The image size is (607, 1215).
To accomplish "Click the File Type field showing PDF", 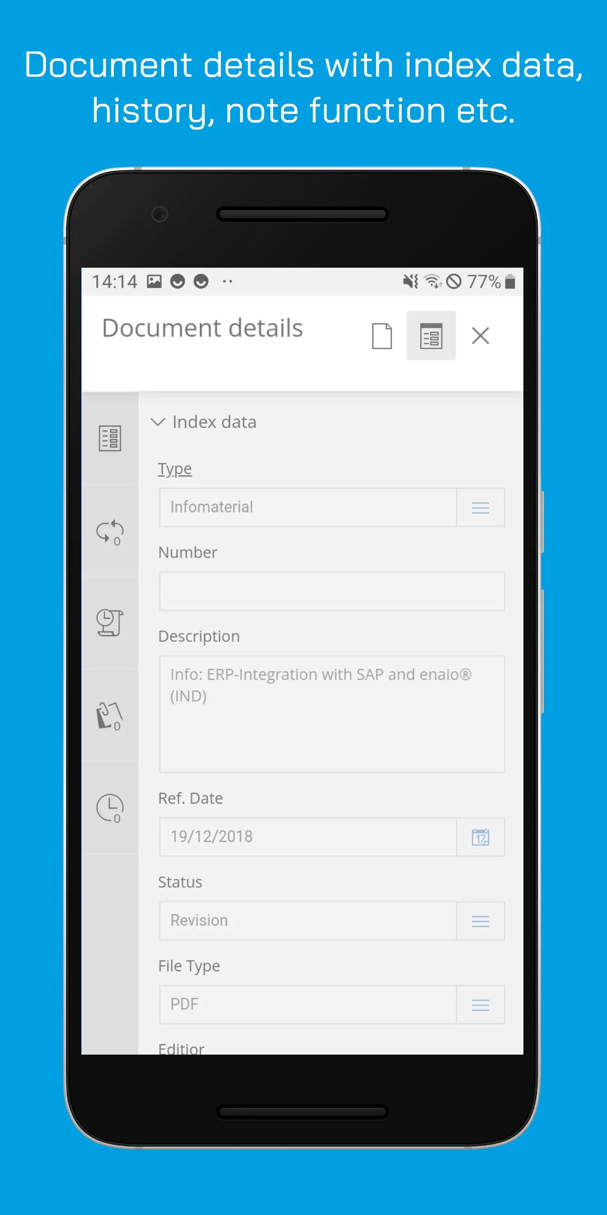I will [x=308, y=1005].
